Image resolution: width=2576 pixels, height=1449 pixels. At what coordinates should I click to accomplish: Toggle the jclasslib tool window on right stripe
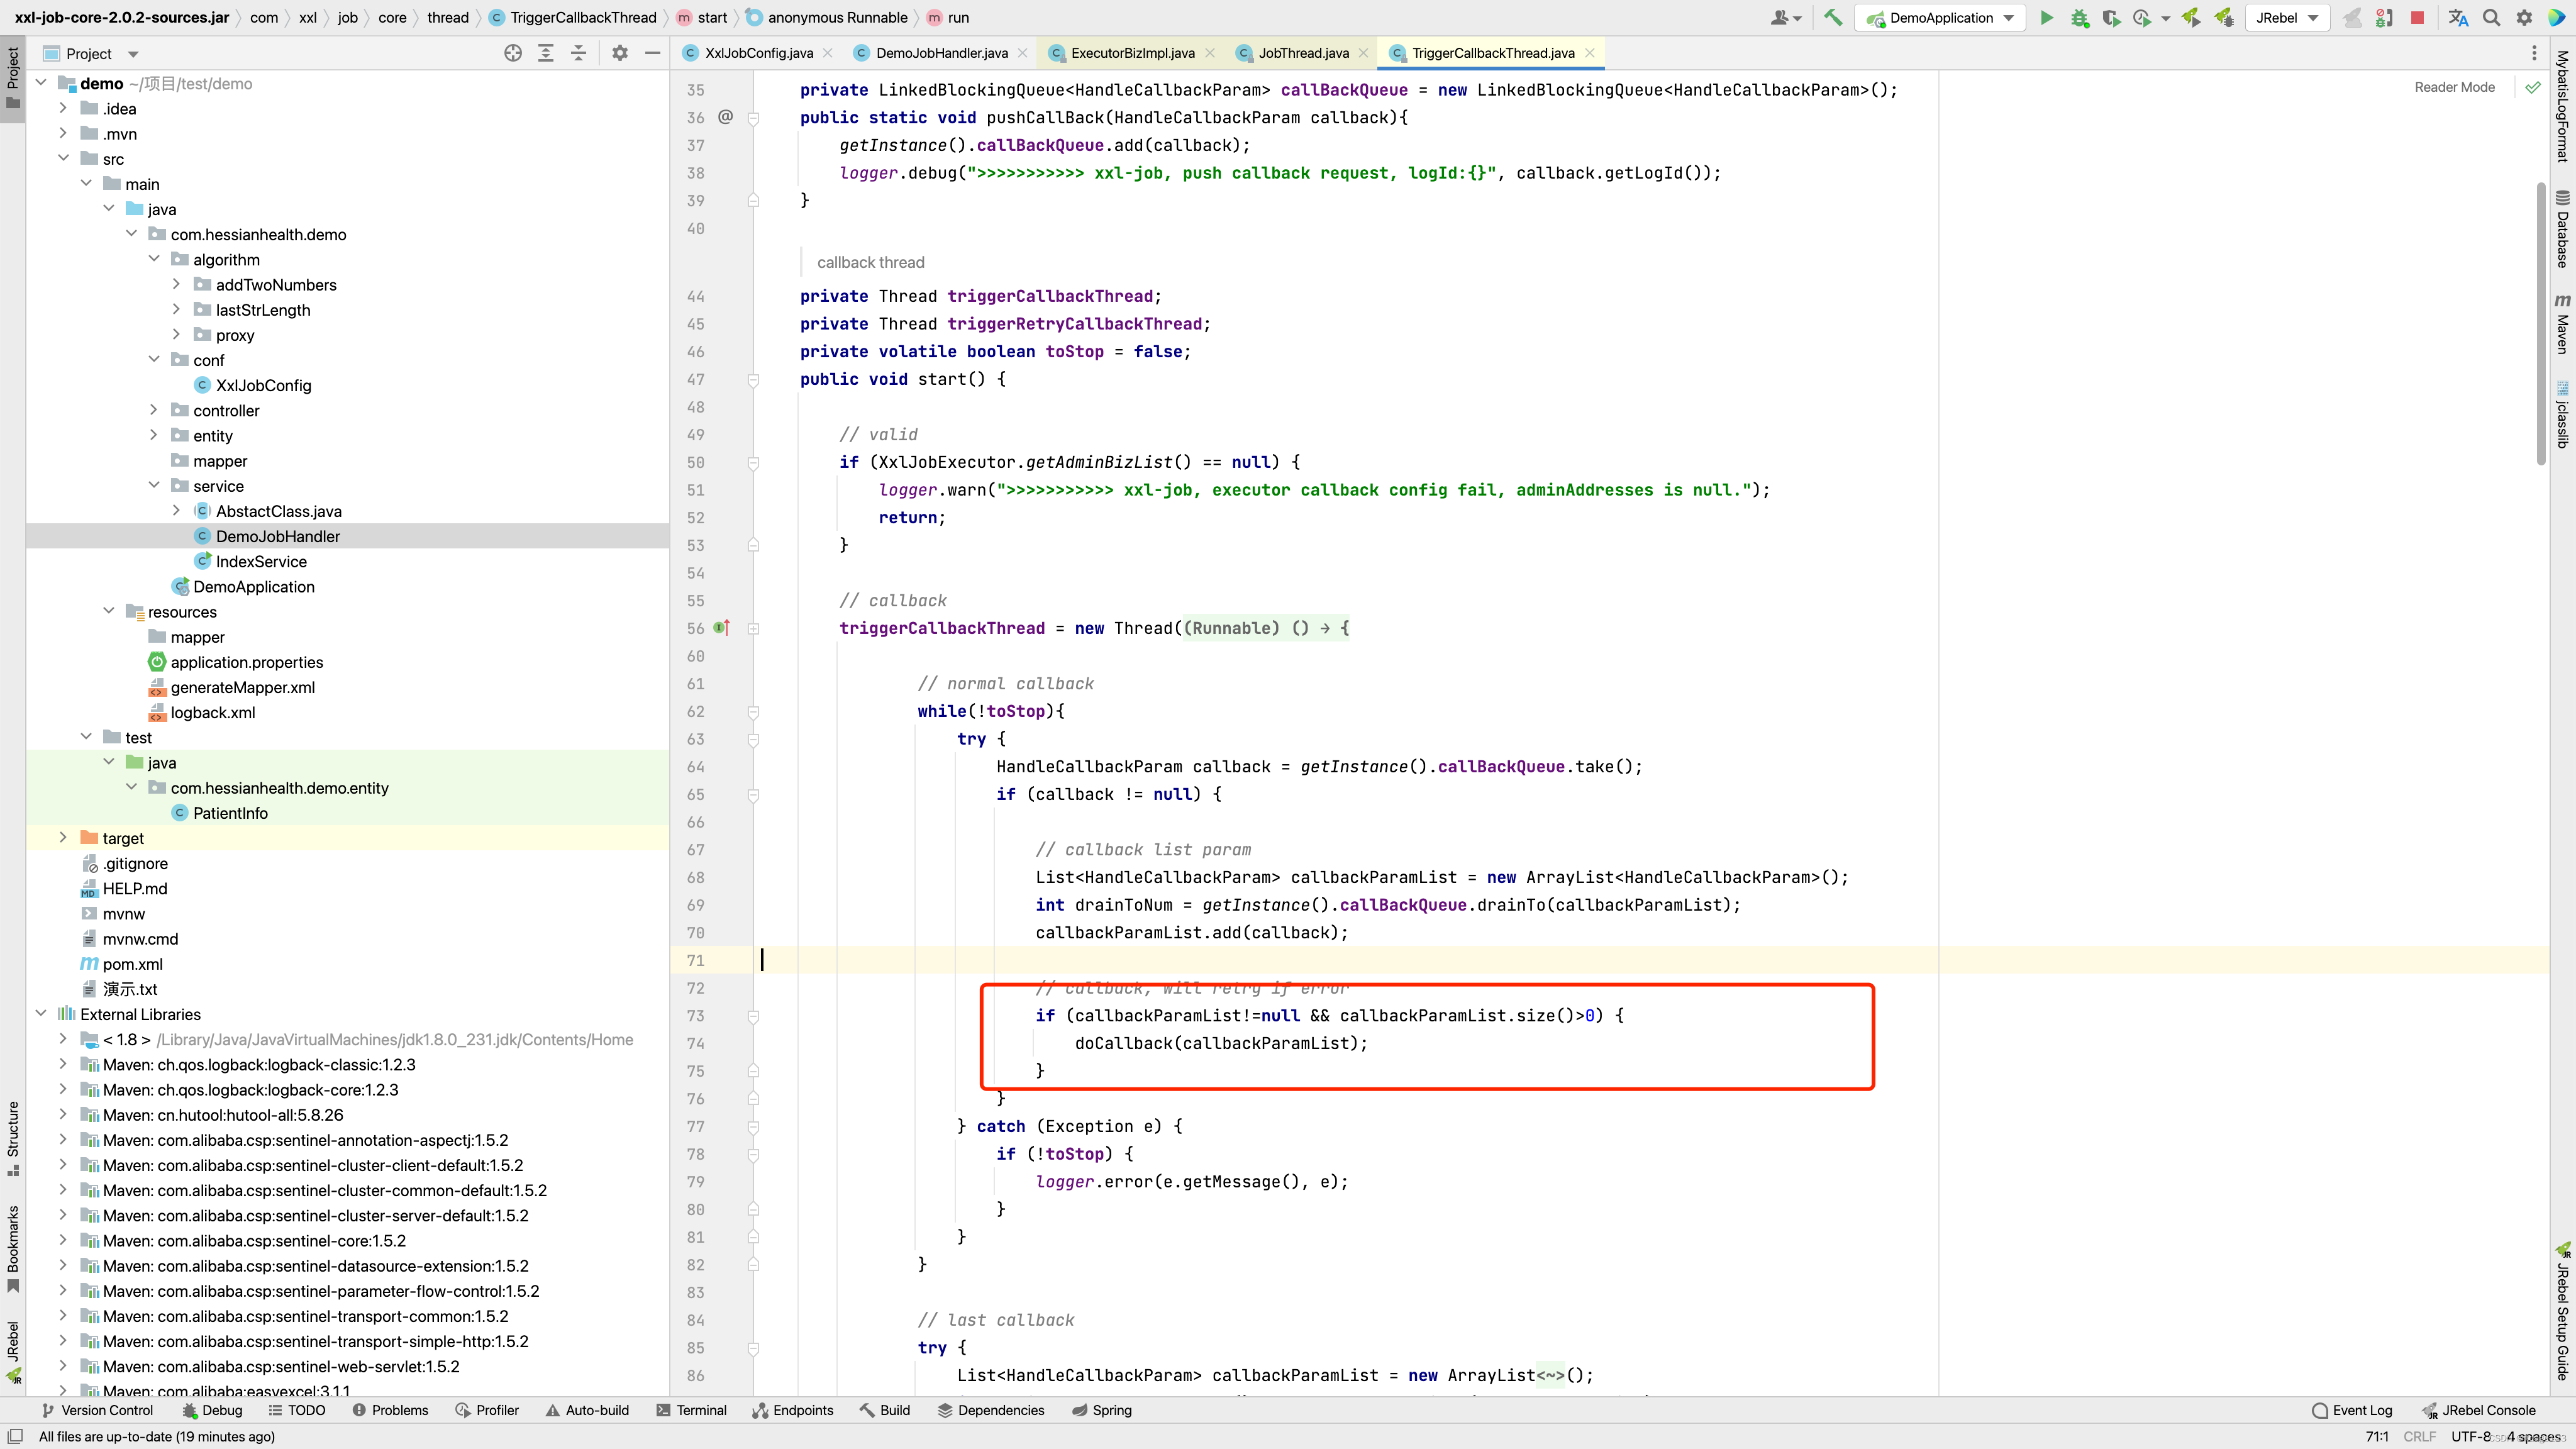(x=2562, y=414)
